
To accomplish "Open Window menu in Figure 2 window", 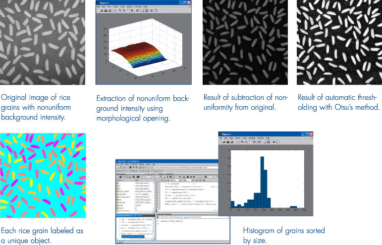I will click(x=261, y=138).
